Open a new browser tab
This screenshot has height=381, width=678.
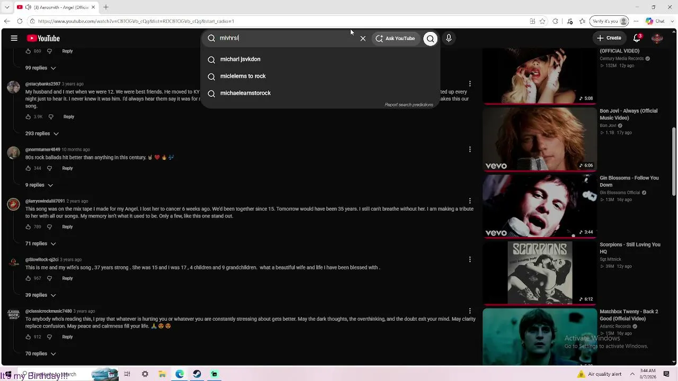tap(106, 7)
